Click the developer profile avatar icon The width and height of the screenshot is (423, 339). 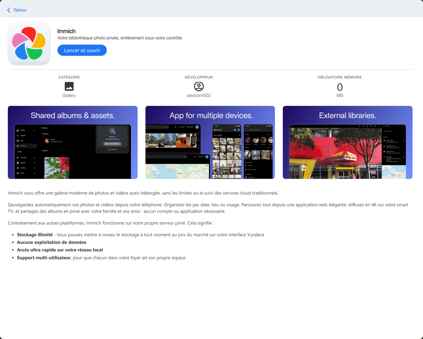(x=199, y=86)
